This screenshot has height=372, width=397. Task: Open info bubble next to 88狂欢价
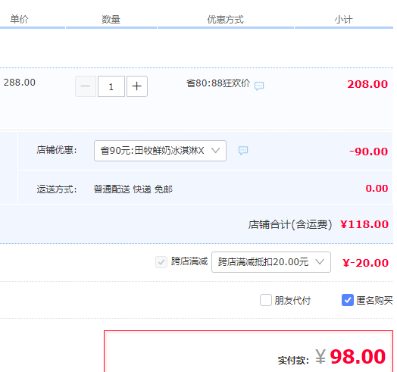(x=259, y=86)
